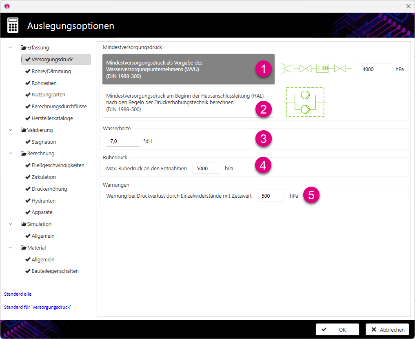The height and width of the screenshot is (339, 415).
Task: Click checkmark icon beside Versorgungsdruck
Action: (28, 59)
